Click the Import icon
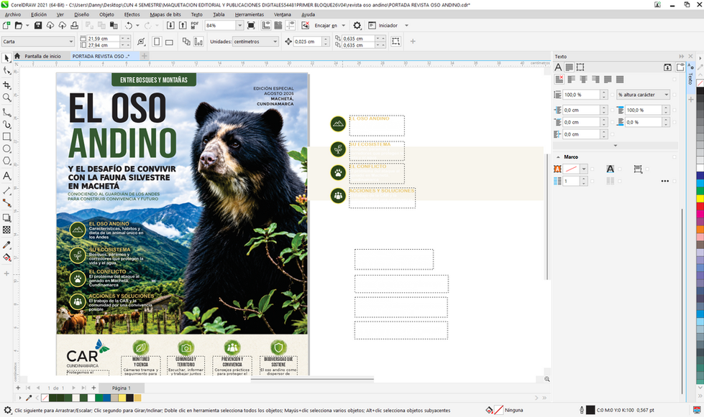704x417 pixels. (x=170, y=26)
